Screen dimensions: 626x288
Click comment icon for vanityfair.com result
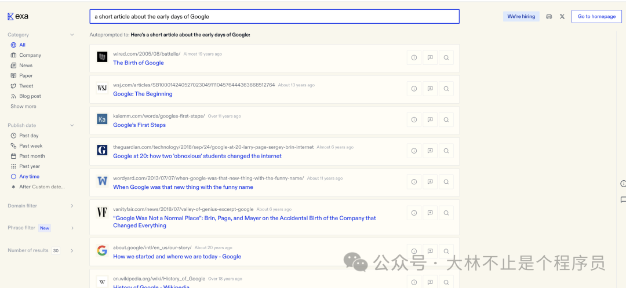click(430, 213)
